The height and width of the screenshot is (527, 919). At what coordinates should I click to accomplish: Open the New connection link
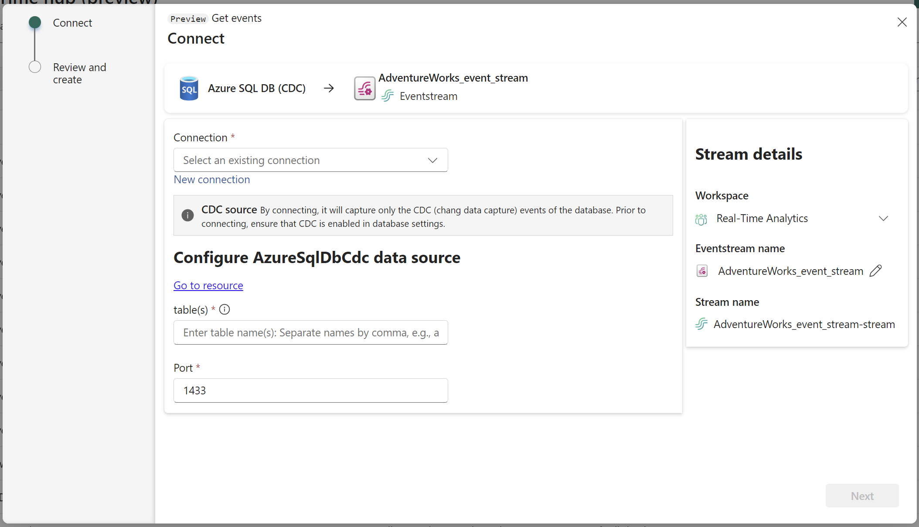(211, 179)
